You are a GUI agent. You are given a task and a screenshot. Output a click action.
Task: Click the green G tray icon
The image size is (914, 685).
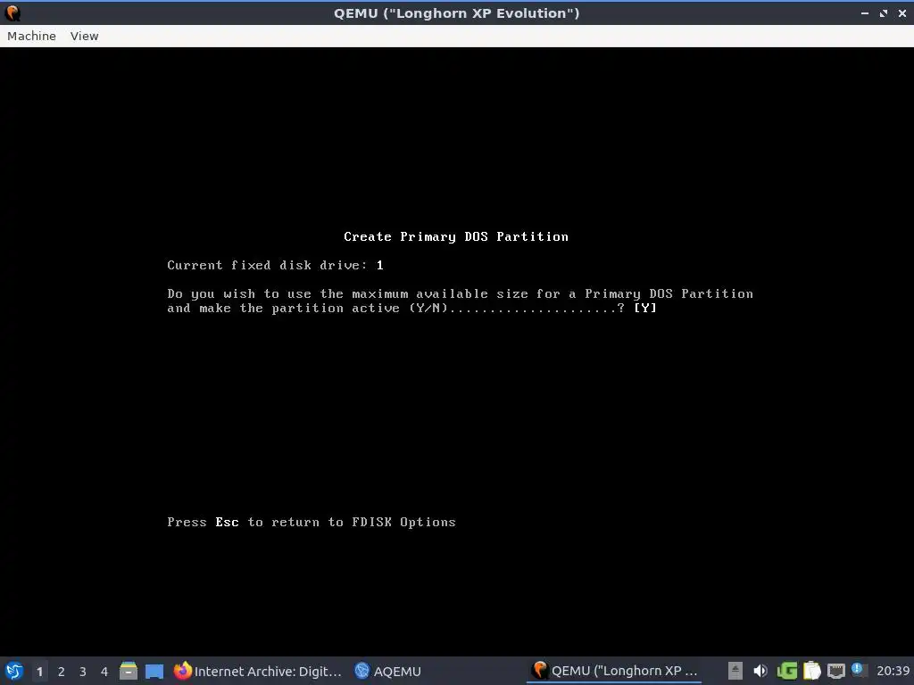[x=787, y=671]
